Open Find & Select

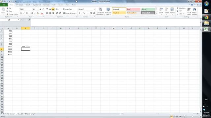(194, 11)
